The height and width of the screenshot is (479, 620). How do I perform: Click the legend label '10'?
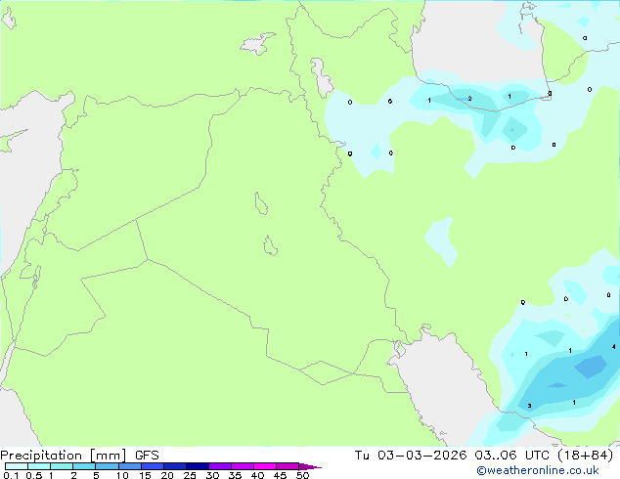tap(122, 475)
